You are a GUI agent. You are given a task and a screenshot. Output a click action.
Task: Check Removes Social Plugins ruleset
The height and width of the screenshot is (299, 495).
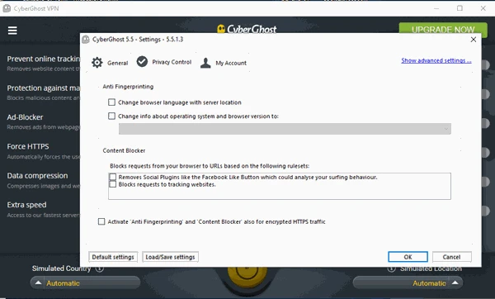click(x=113, y=177)
